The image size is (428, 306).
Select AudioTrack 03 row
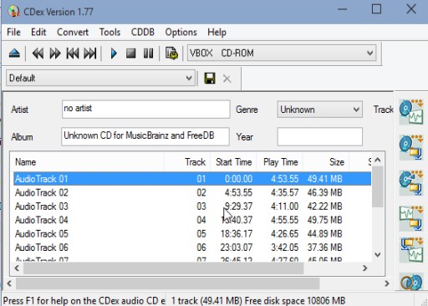[x=192, y=207]
